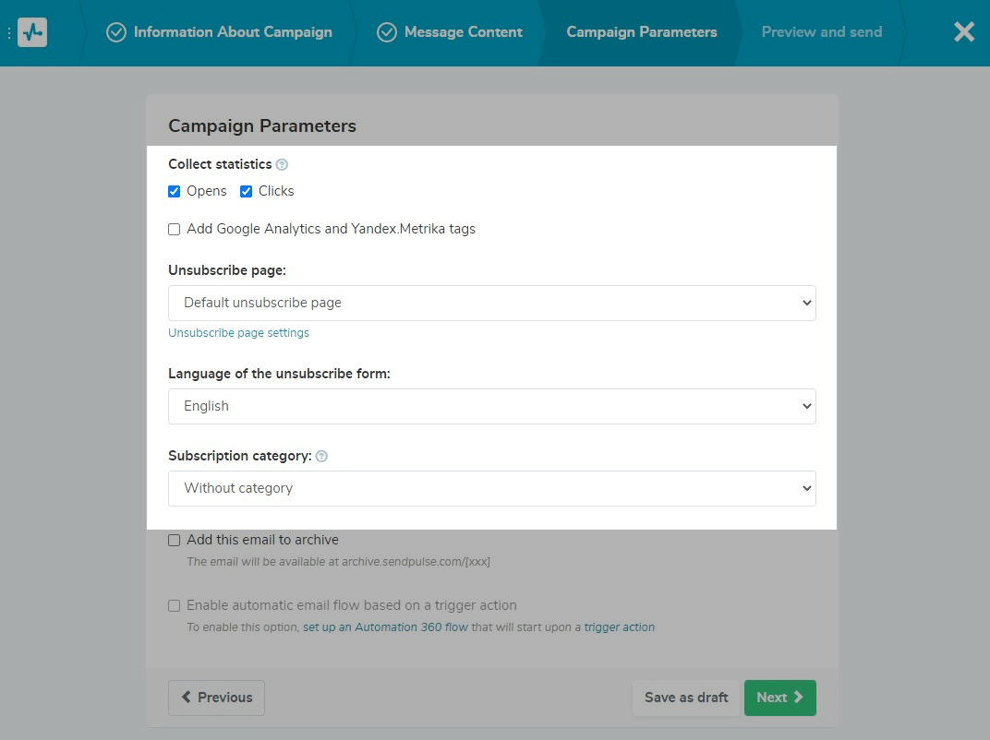Uncheck the Clicks statistics checkbox

coord(247,192)
